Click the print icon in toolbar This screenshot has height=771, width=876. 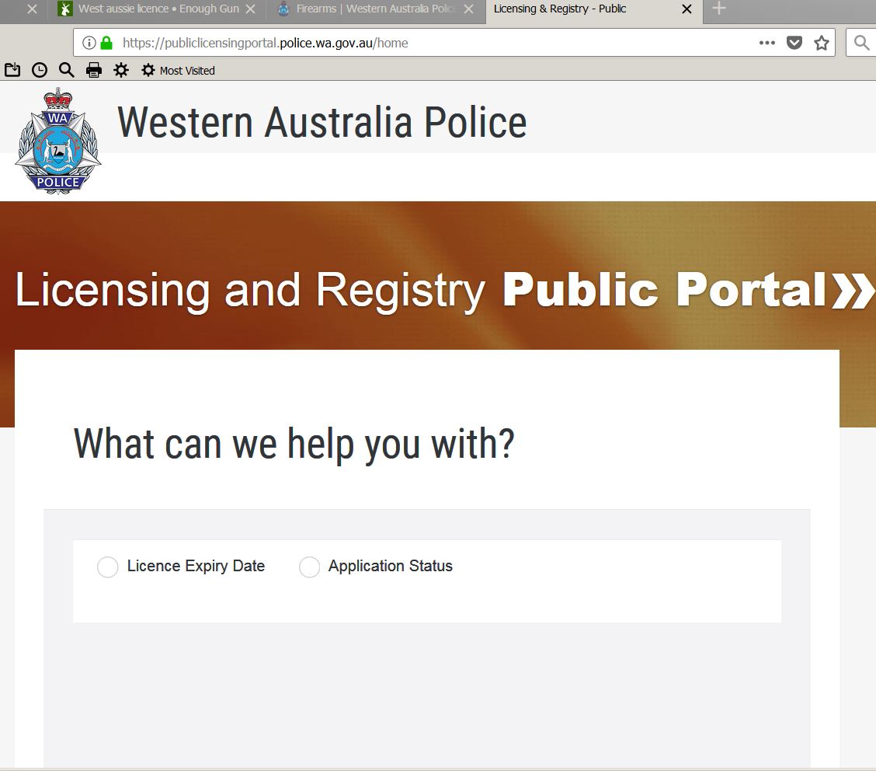[x=94, y=70]
